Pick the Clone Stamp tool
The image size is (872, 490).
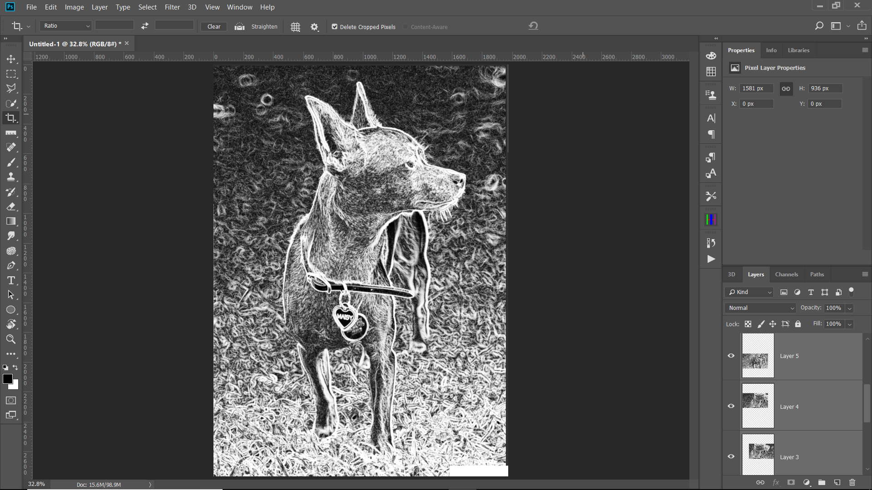click(11, 177)
